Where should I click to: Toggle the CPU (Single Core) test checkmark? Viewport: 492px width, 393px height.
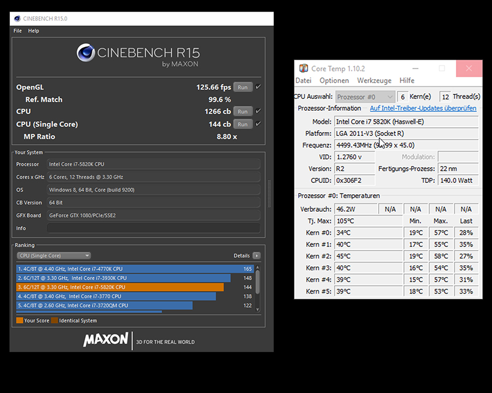coord(258,124)
